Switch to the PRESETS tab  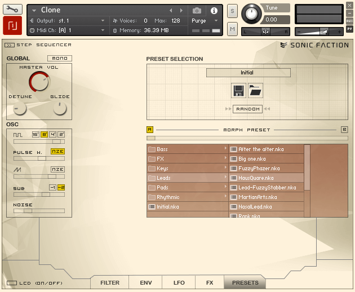(x=245, y=283)
